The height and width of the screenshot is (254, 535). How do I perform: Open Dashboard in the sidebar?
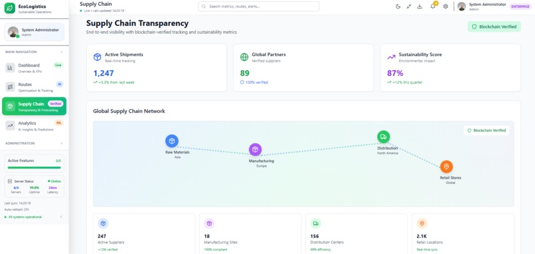click(x=34, y=67)
